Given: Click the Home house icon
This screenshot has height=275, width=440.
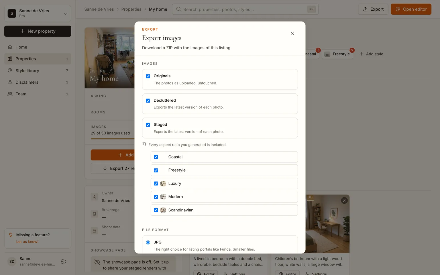Looking at the screenshot, I should coord(10,47).
